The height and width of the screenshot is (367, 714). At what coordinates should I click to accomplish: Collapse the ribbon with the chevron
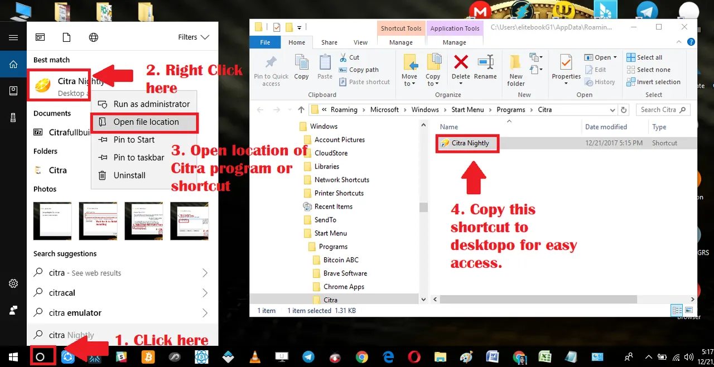(678, 42)
